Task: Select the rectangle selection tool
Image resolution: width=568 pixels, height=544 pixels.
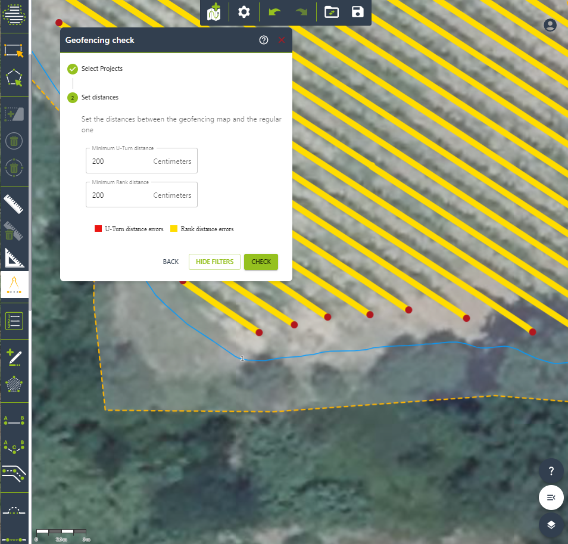Action: (x=14, y=50)
